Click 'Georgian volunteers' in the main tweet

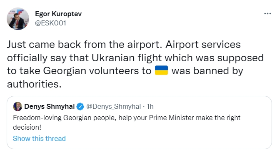(91, 71)
